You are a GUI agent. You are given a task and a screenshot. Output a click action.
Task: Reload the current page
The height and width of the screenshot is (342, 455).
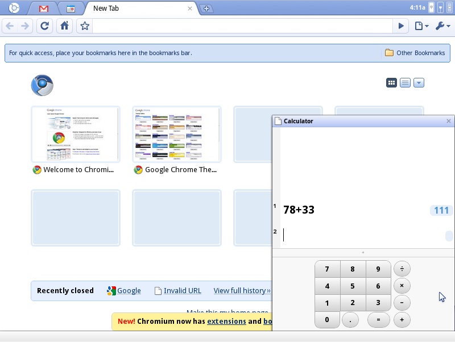pos(44,26)
